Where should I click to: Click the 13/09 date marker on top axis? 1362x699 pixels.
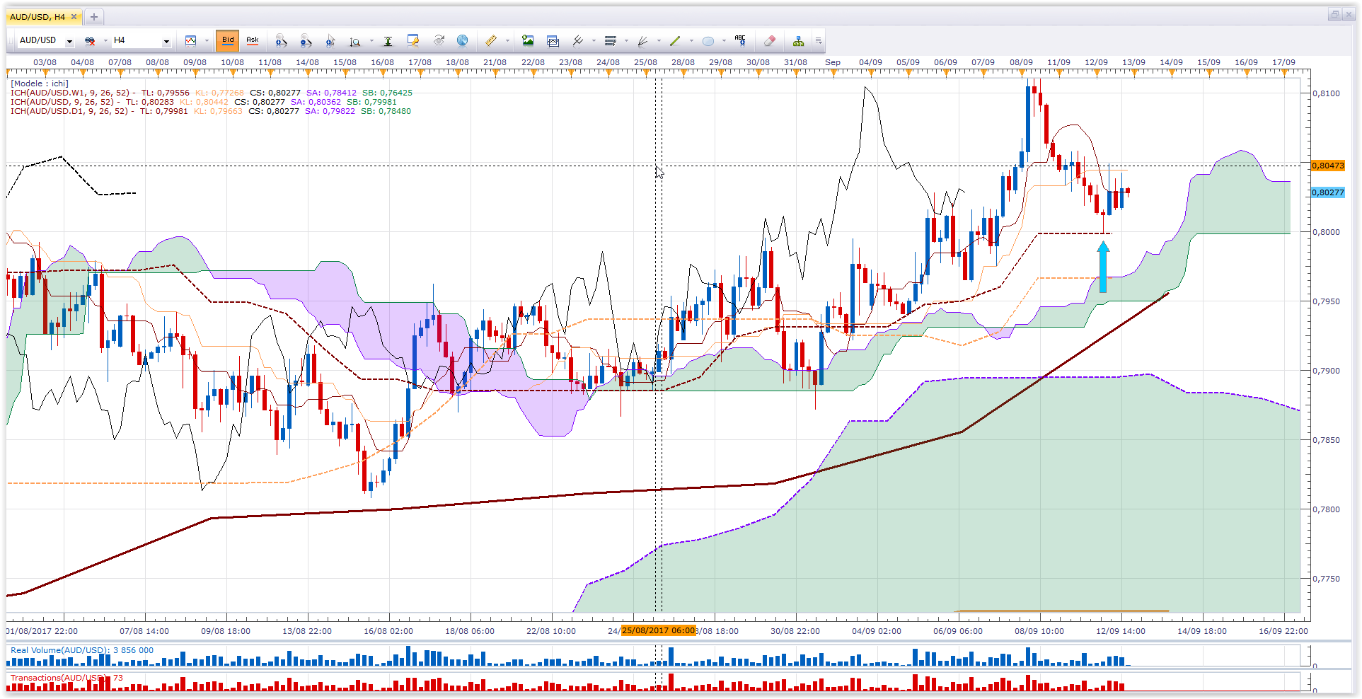click(x=1133, y=62)
